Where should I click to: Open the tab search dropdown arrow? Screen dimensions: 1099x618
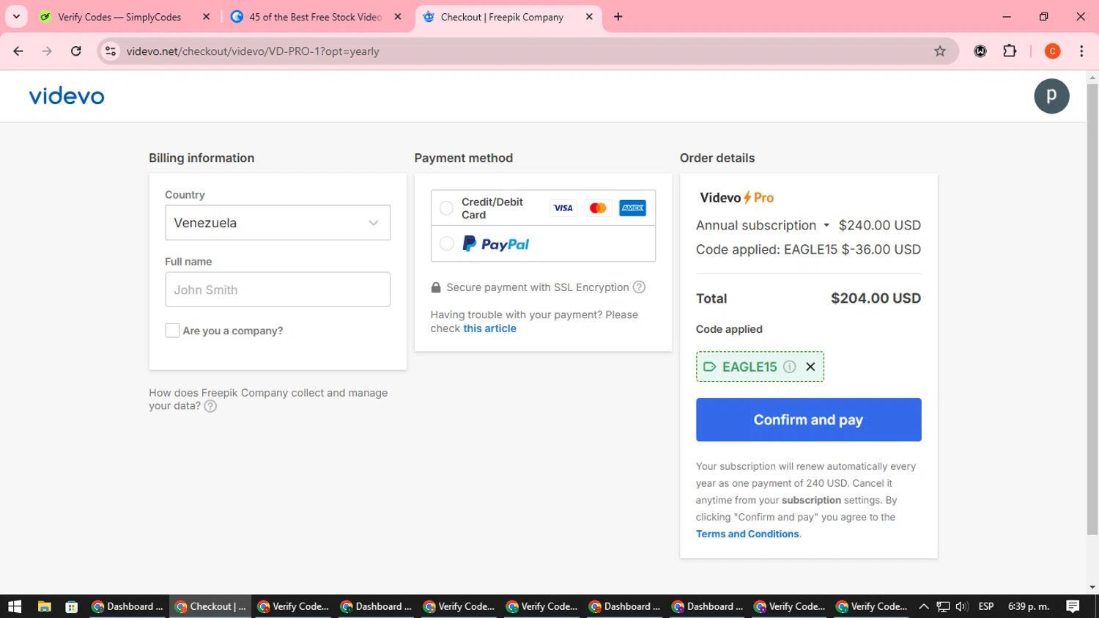tap(16, 16)
